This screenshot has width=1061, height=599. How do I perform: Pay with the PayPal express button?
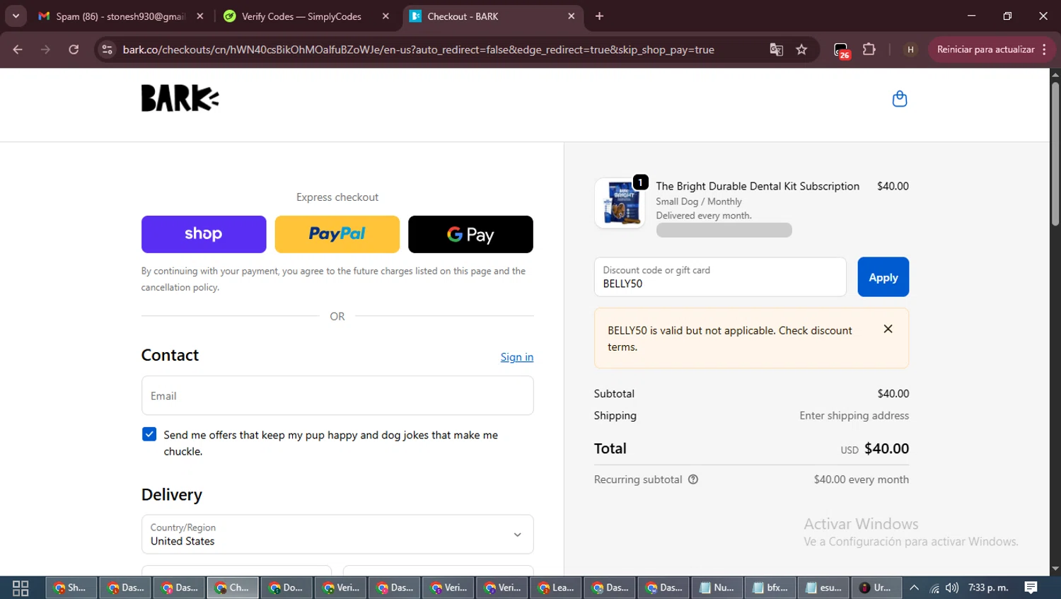pos(337,234)
